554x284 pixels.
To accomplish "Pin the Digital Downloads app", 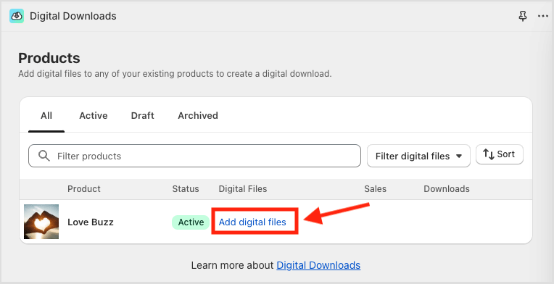I will click(x=523, y=16).
